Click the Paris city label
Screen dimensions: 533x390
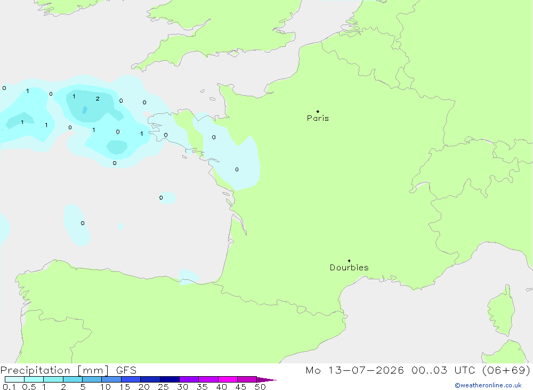pyautogui.click(x=318, y=118)
